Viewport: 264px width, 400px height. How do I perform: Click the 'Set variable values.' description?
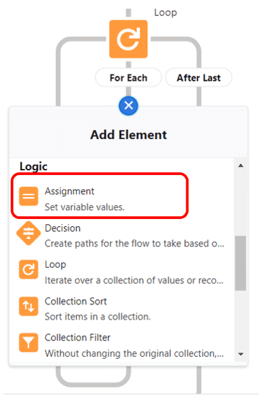(85, 207)
